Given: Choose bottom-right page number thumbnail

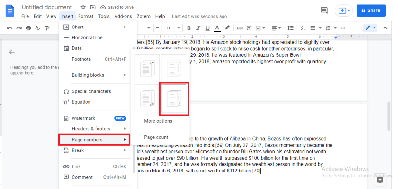Looking at the screenshot, I should (x=173, y=98).
